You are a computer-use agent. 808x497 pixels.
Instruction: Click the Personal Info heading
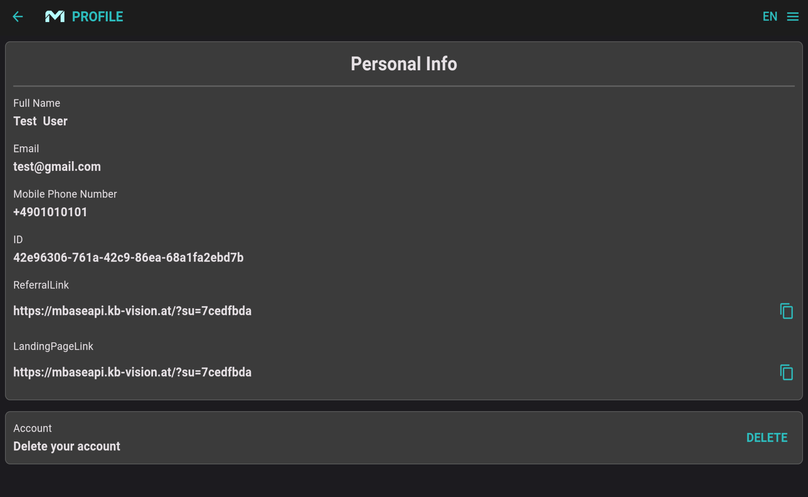pyautogui.click(x=404, y=64)
